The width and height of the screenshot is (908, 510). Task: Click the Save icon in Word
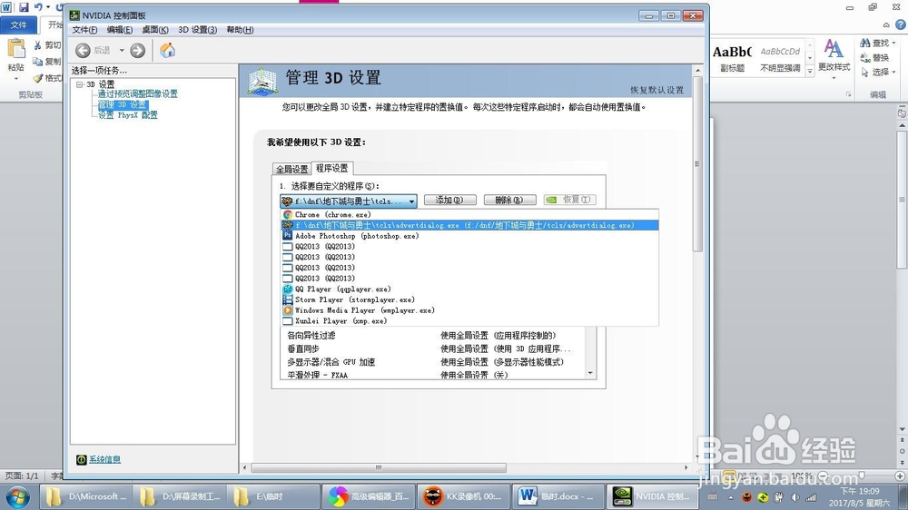24,7
